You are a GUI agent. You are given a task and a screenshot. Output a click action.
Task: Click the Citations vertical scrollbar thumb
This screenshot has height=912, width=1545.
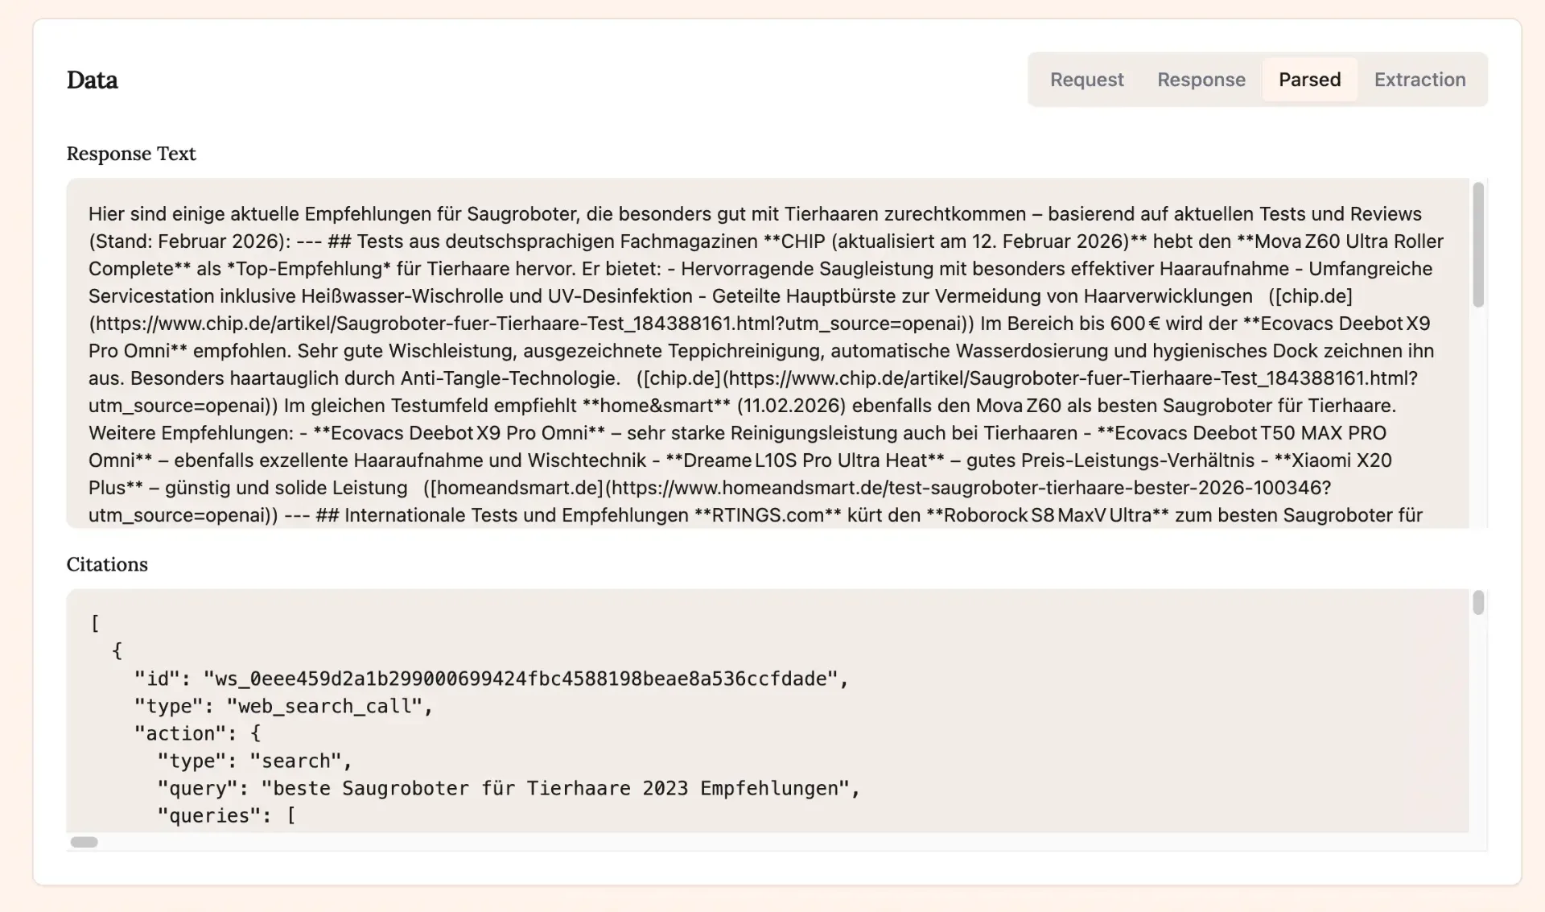click(x=1478, y=603)
